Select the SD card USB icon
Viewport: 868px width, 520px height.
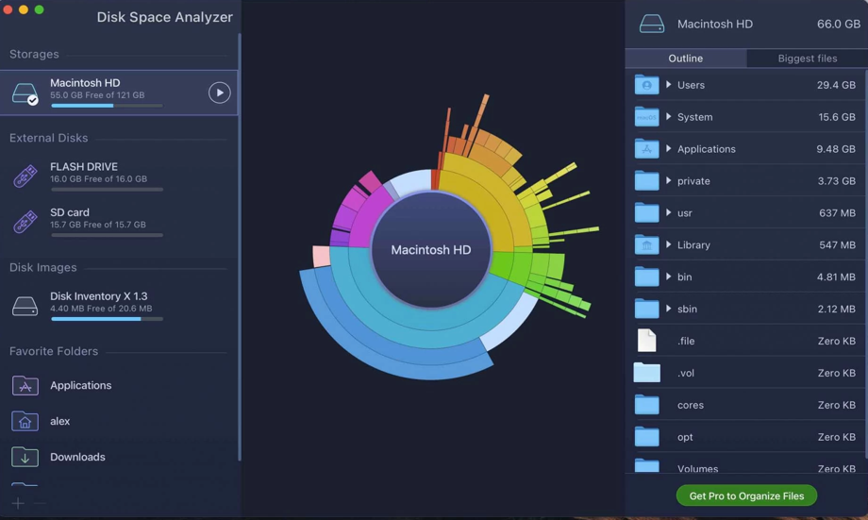click(x=25, y=222)
